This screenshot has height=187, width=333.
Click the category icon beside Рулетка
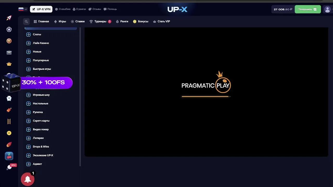coord(28,112)
